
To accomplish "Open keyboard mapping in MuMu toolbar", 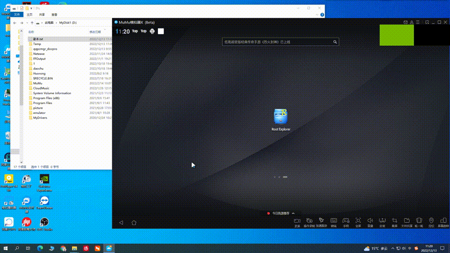I will click(333, 223).
